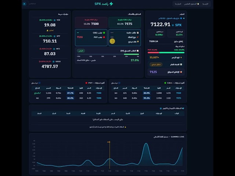235x176 pixels.
Task: Click the lightning icon beside قوة الزخم
Action: tap(181, 58)
